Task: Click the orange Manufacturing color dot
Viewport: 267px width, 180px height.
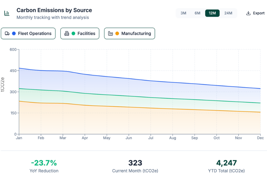Action: [x=117, y=34]
